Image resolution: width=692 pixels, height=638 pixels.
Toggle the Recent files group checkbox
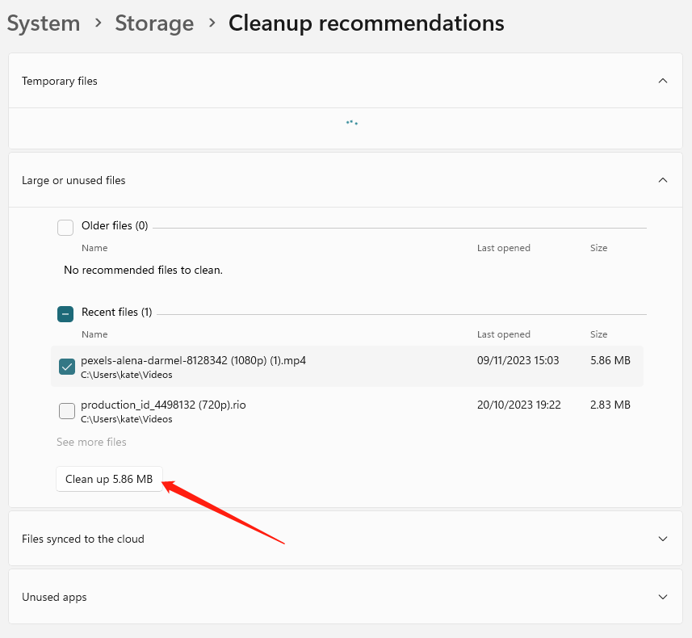(x=65, y=313)
